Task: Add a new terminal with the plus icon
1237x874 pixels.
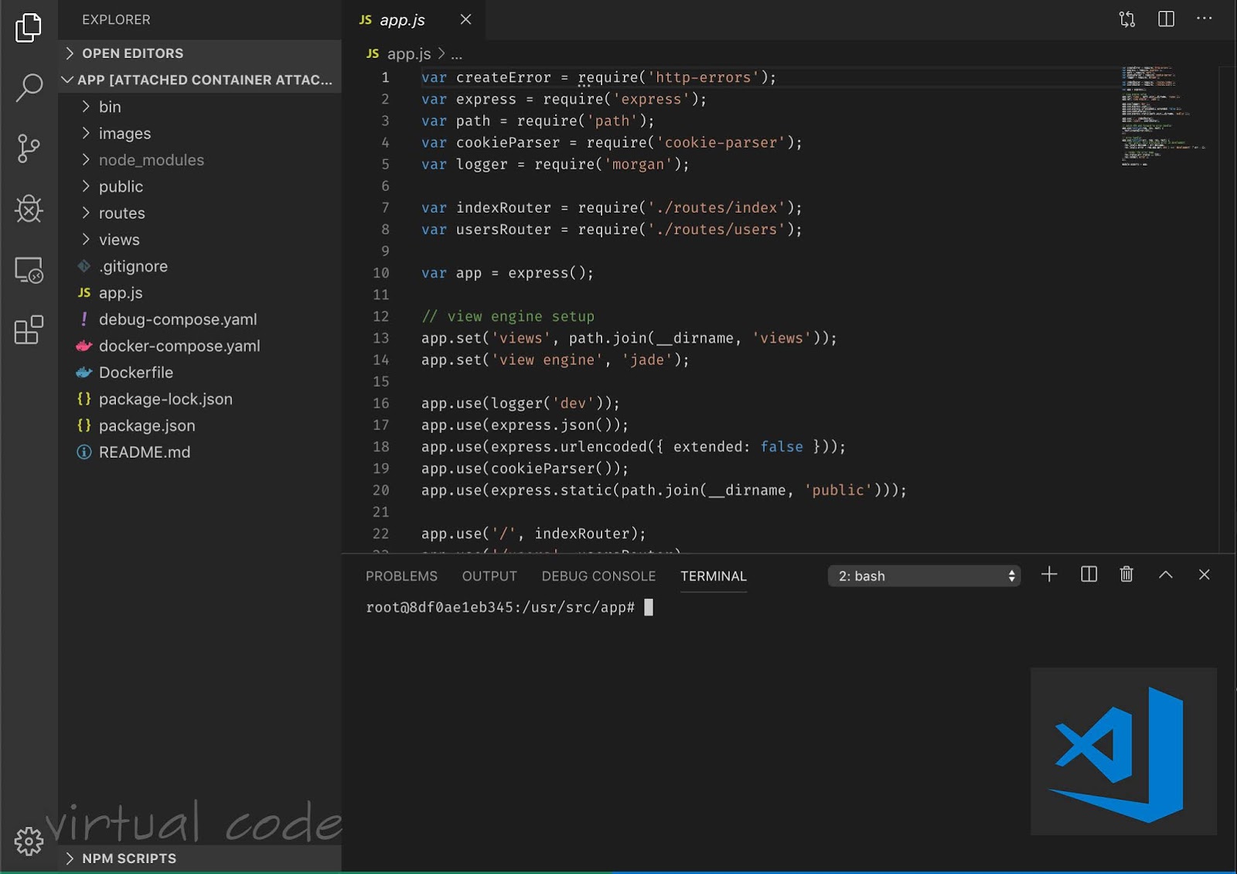Action: pos(1049,575)
